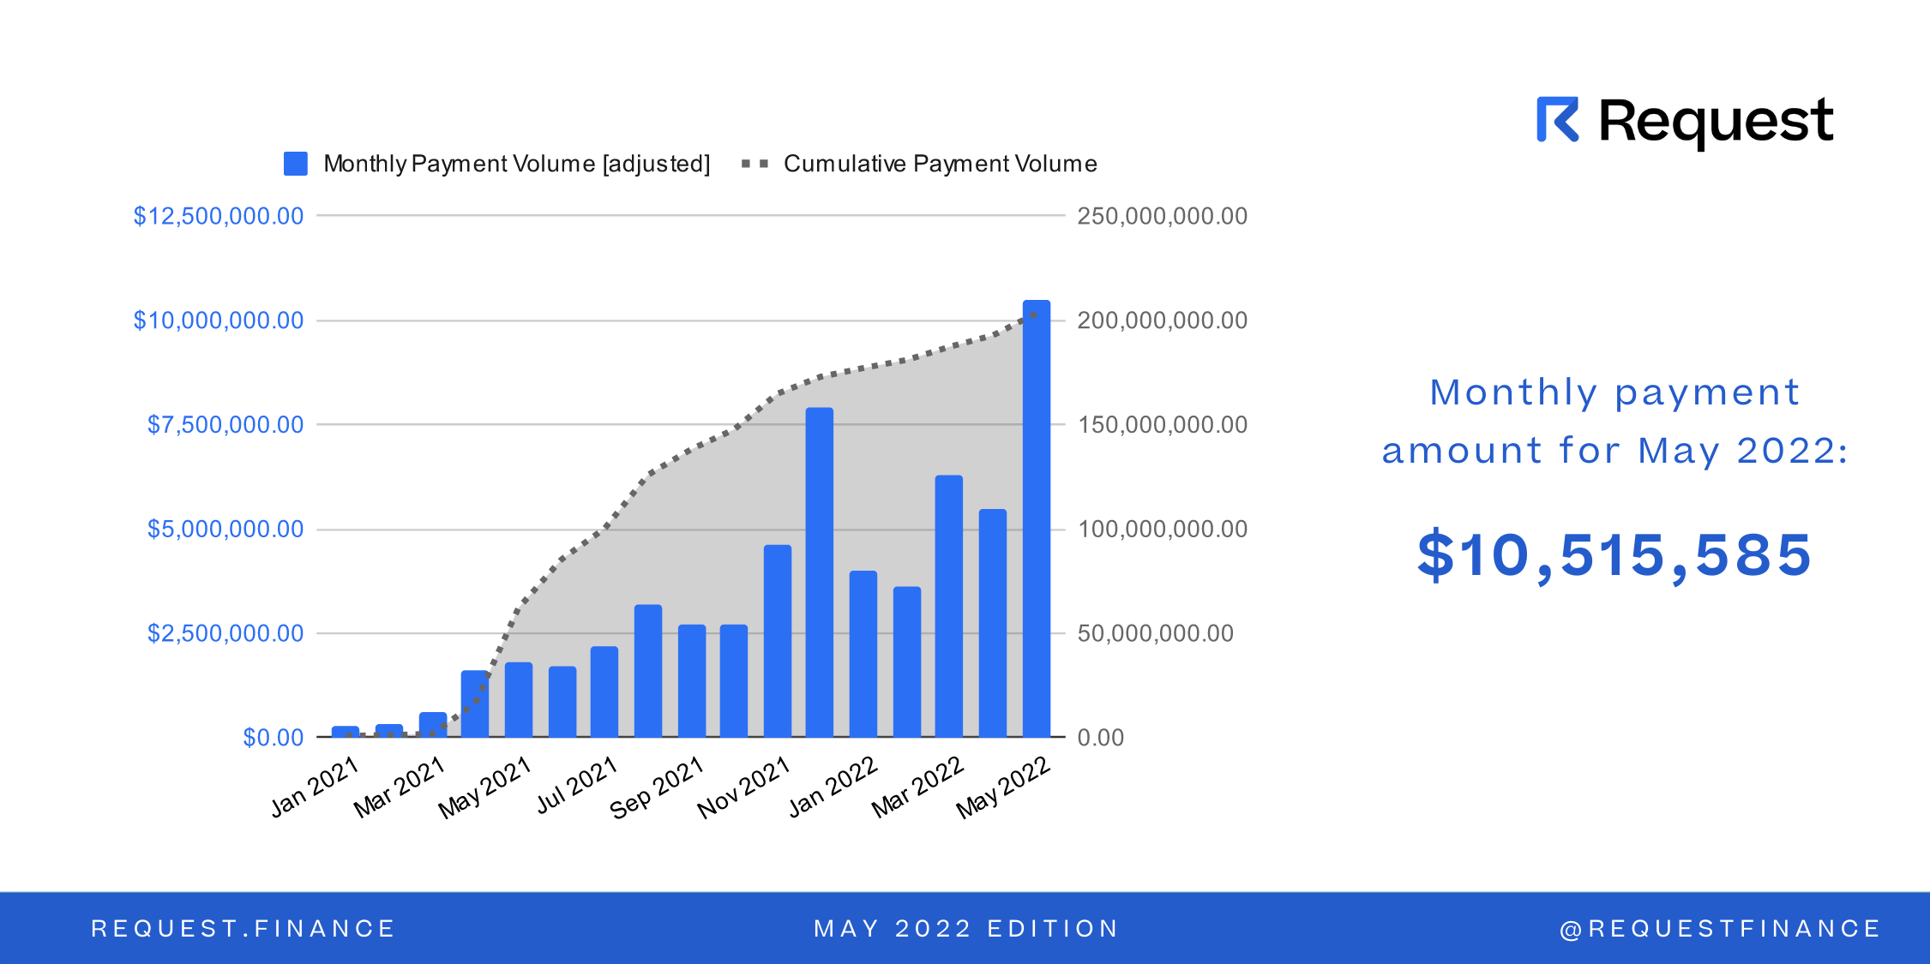The image size is (1930, 964).
Task: Click the Cumulative Payment Volume legend label
Action: 940,164
